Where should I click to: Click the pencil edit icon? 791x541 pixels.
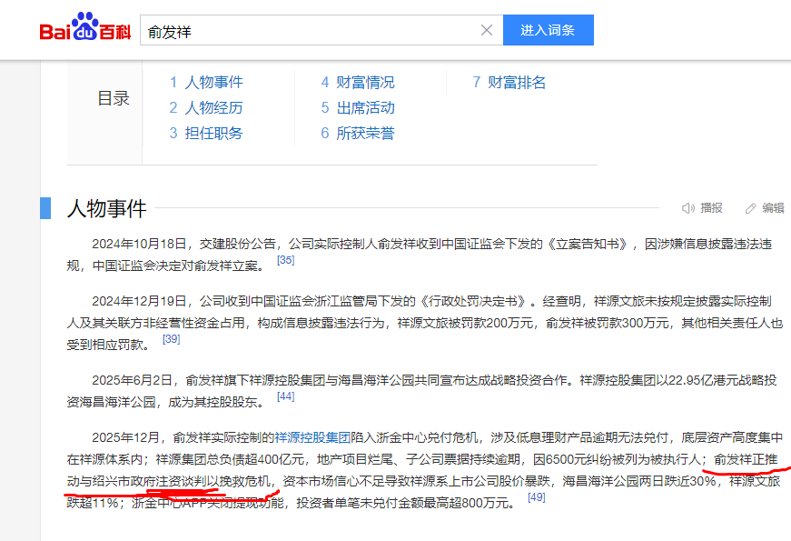(751, 208)
